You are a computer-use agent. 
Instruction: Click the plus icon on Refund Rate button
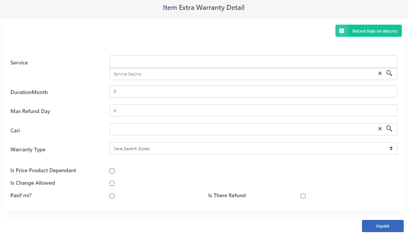click(342, 31)
